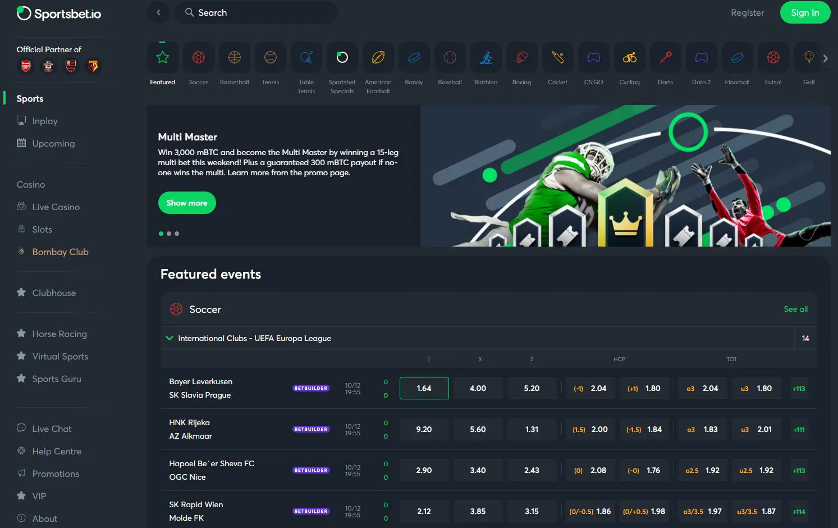Click the Arsenal partner club badge

pos(26,66)
